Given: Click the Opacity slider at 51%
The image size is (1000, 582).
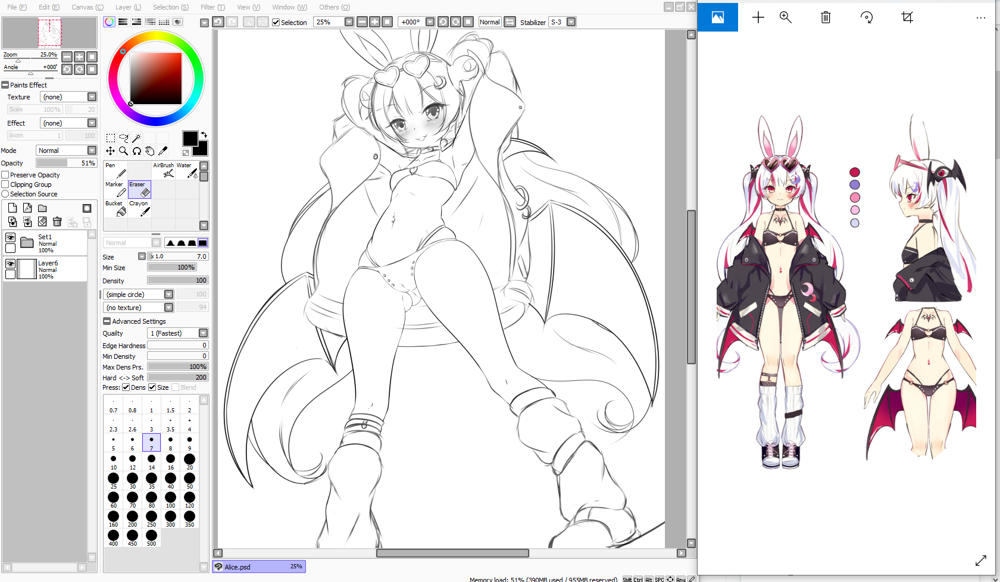Looking at the screenshot, I should pyautogui.click(x=66, y=163).
